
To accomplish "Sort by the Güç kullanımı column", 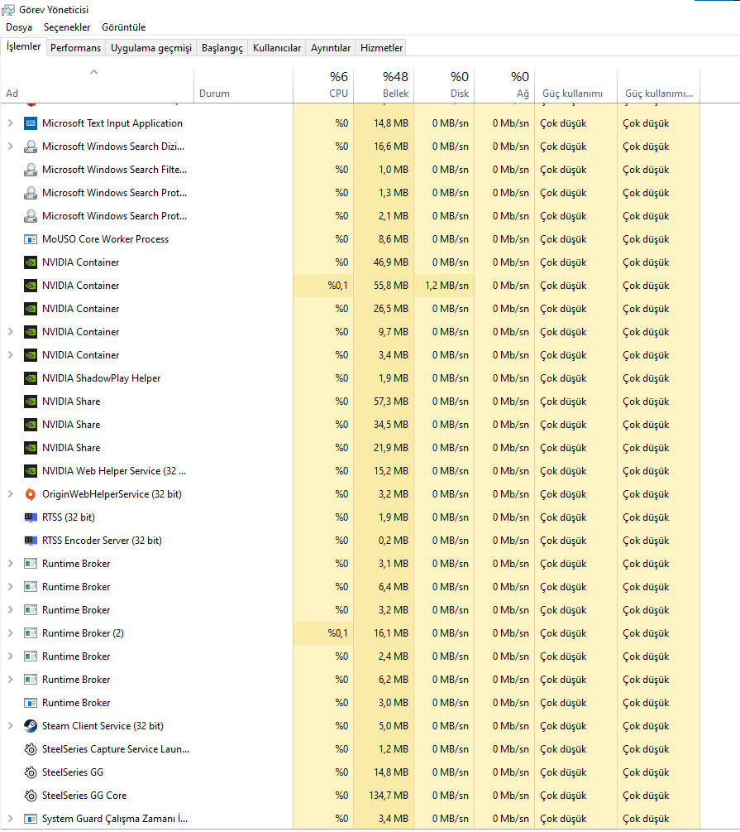I will pos(576,85).
